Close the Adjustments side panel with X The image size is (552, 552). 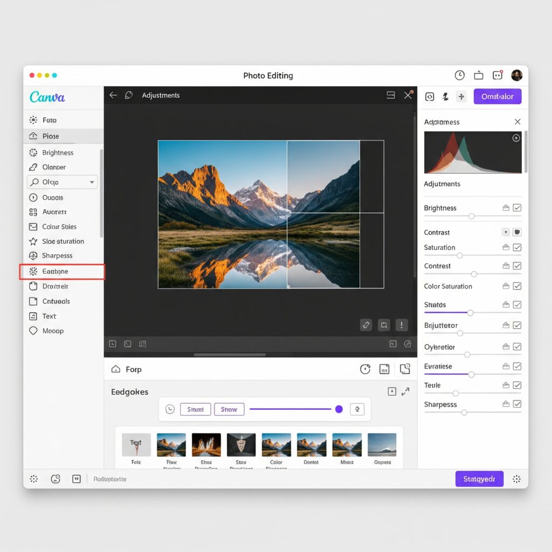pyautogui.click(x=517, y=122)
